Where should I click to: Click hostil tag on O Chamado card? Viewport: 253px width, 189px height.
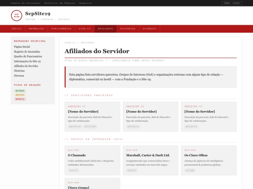coord(74,170)
